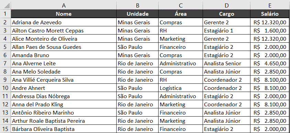Select column A header

point(64,5)
